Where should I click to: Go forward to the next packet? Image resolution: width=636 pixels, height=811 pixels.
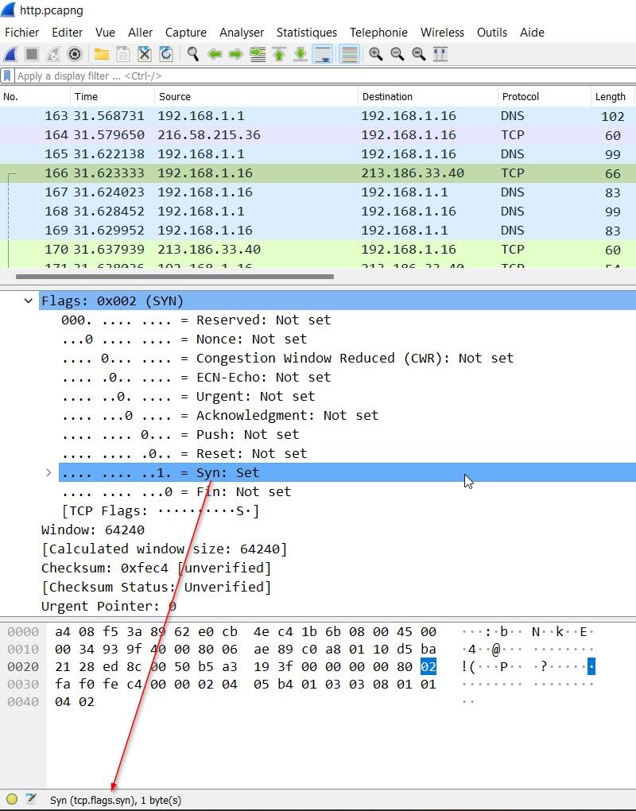[x=236, y=54]
